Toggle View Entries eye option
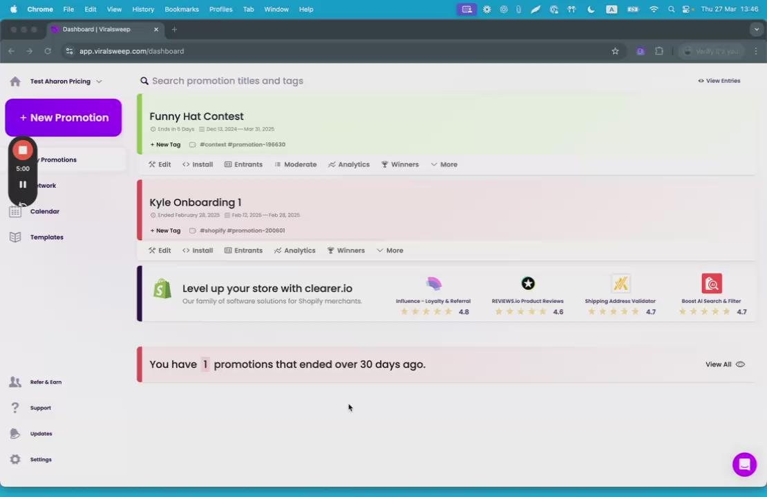767x497 pixels. pos(719,81)
